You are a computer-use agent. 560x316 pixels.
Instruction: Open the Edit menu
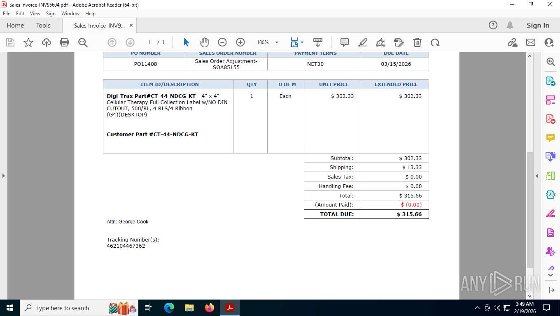[20, 14]
